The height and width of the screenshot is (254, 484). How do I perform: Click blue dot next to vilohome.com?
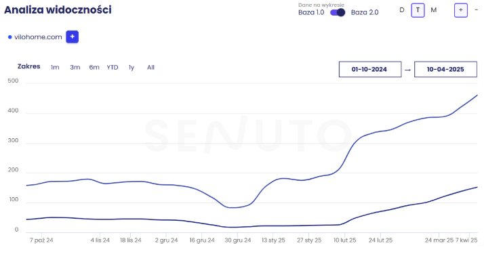tap(10, 37)
